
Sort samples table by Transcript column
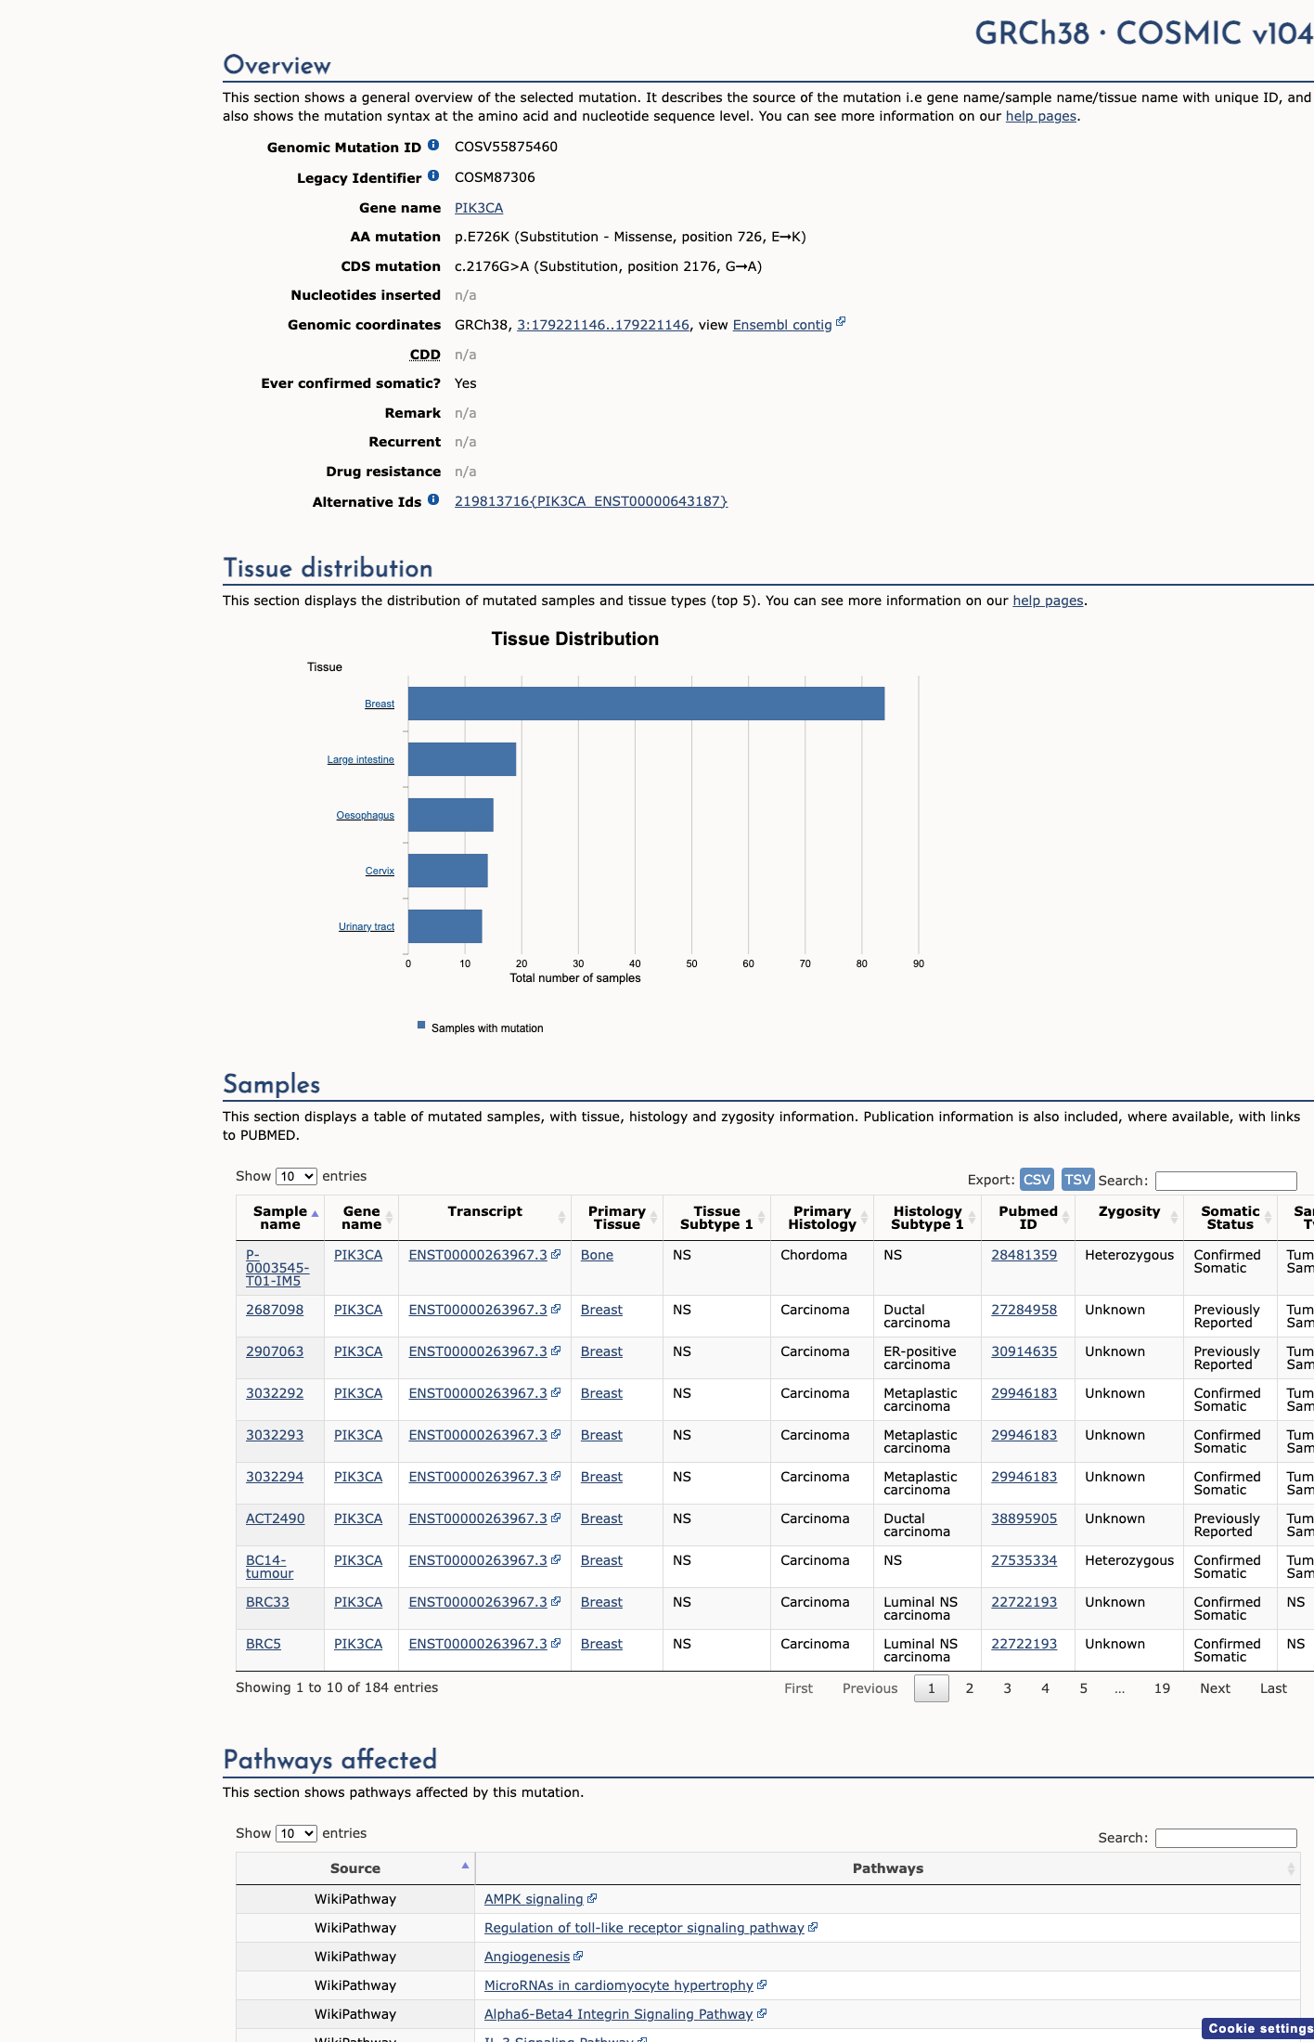[x=484, y=1218]
